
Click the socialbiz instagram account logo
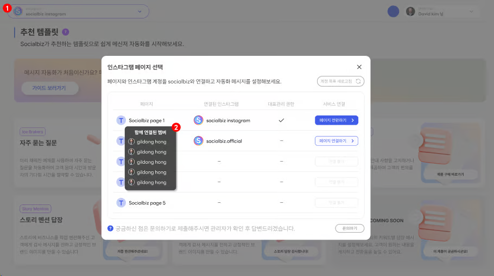pos(199,120)
